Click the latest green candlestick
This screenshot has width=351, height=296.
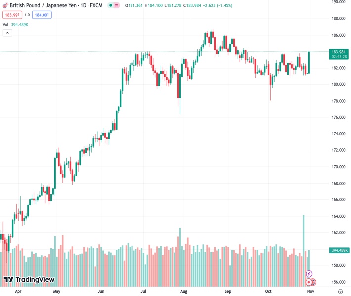click(x=309, y=62)
